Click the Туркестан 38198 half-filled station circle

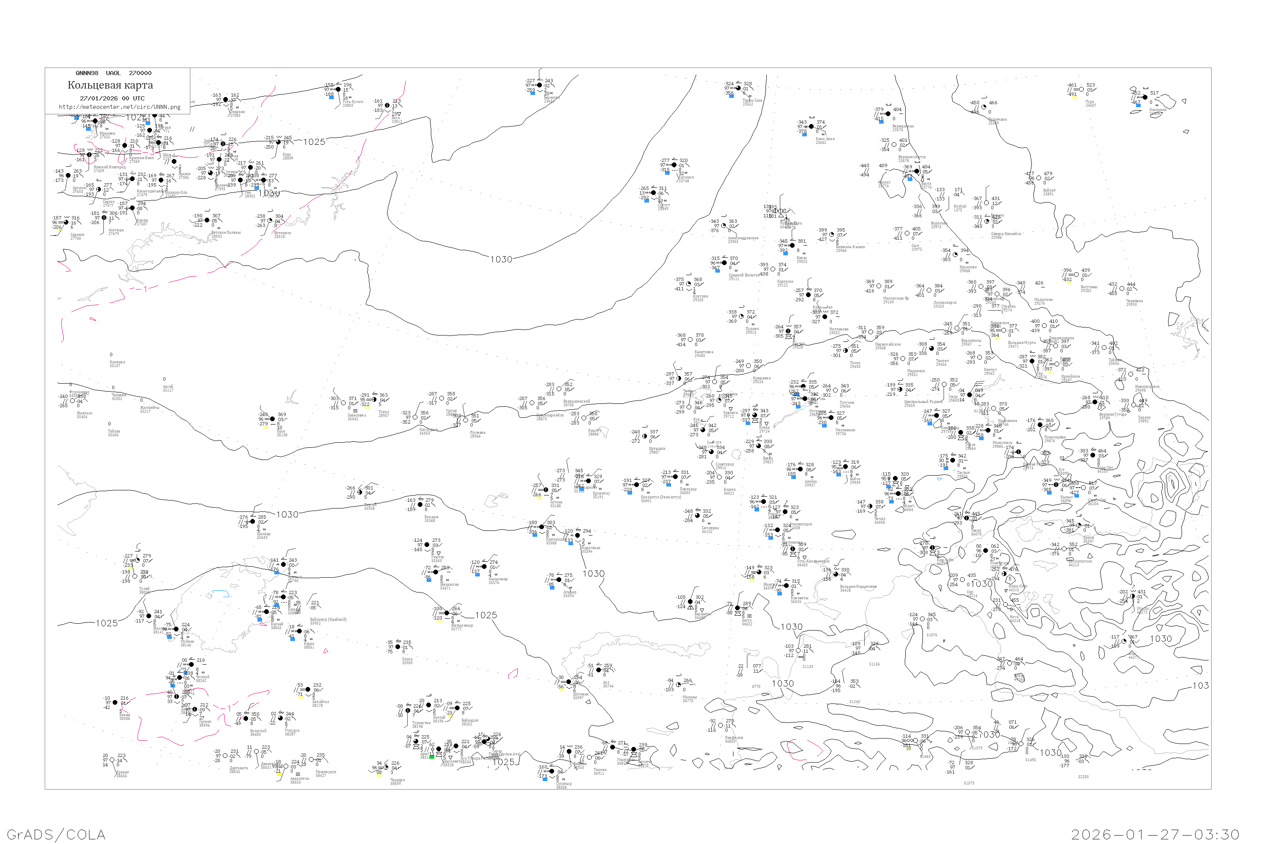(408, 711)
